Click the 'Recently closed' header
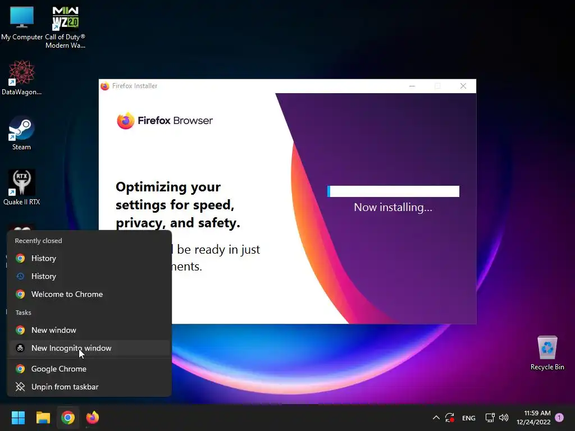Screen dimensions: 575x431 click(x=39, y=241)
